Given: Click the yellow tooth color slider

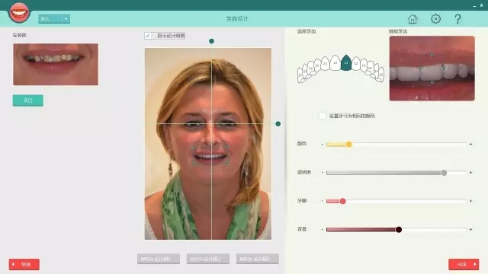Looking at the screenshot, I should (x=396, y=144).
